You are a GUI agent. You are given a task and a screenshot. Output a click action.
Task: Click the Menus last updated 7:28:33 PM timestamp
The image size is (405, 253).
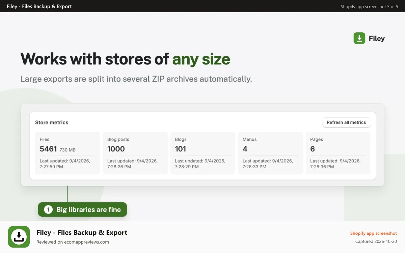point(268,164)
